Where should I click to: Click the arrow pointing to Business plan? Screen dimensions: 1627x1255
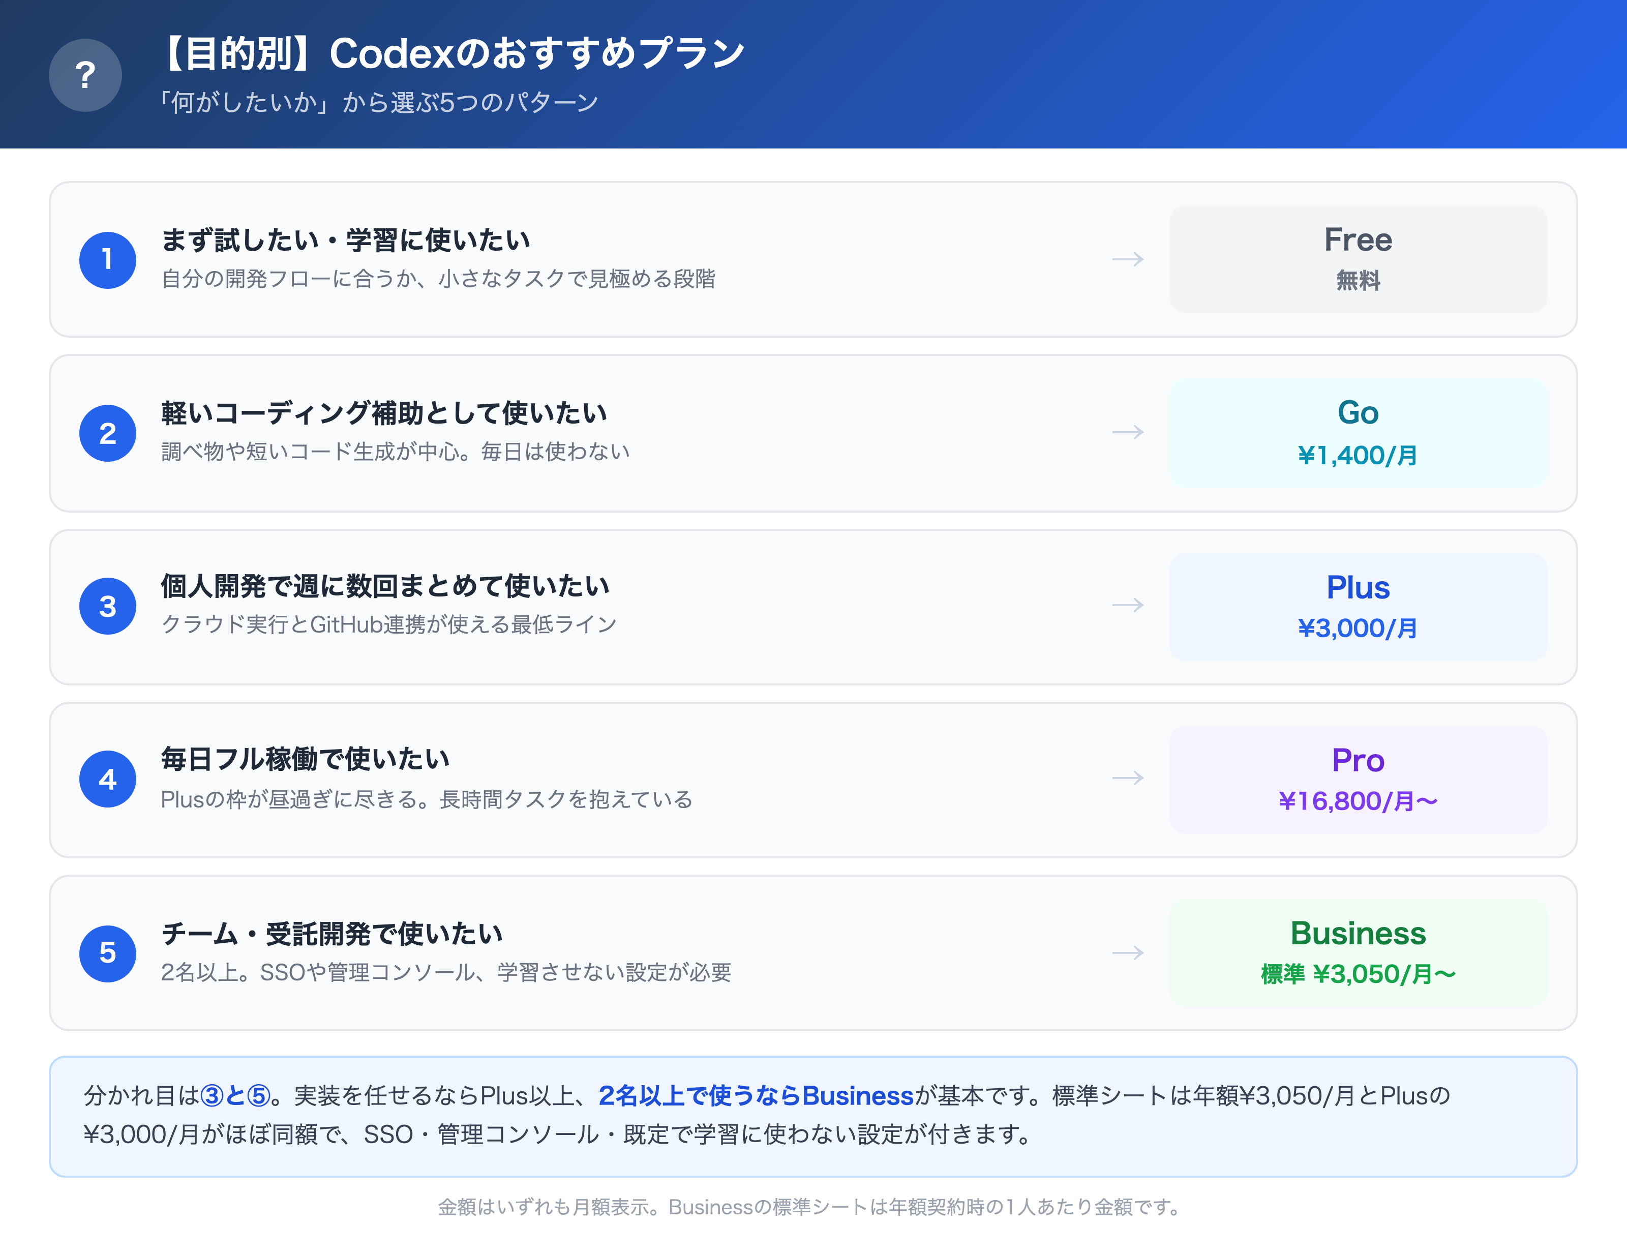pyautogui.click(x=1128, y=952)
